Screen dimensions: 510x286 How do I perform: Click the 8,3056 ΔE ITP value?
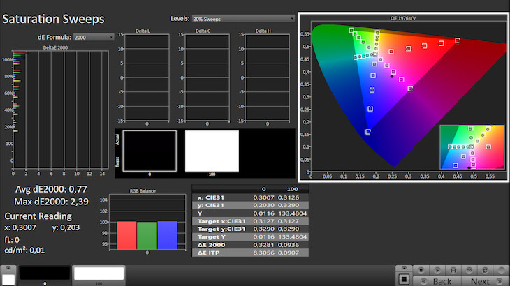264,253
